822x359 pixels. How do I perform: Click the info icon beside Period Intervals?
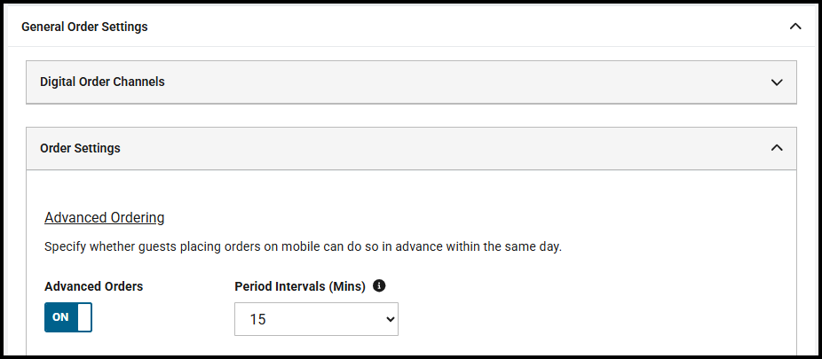[379, 285]
